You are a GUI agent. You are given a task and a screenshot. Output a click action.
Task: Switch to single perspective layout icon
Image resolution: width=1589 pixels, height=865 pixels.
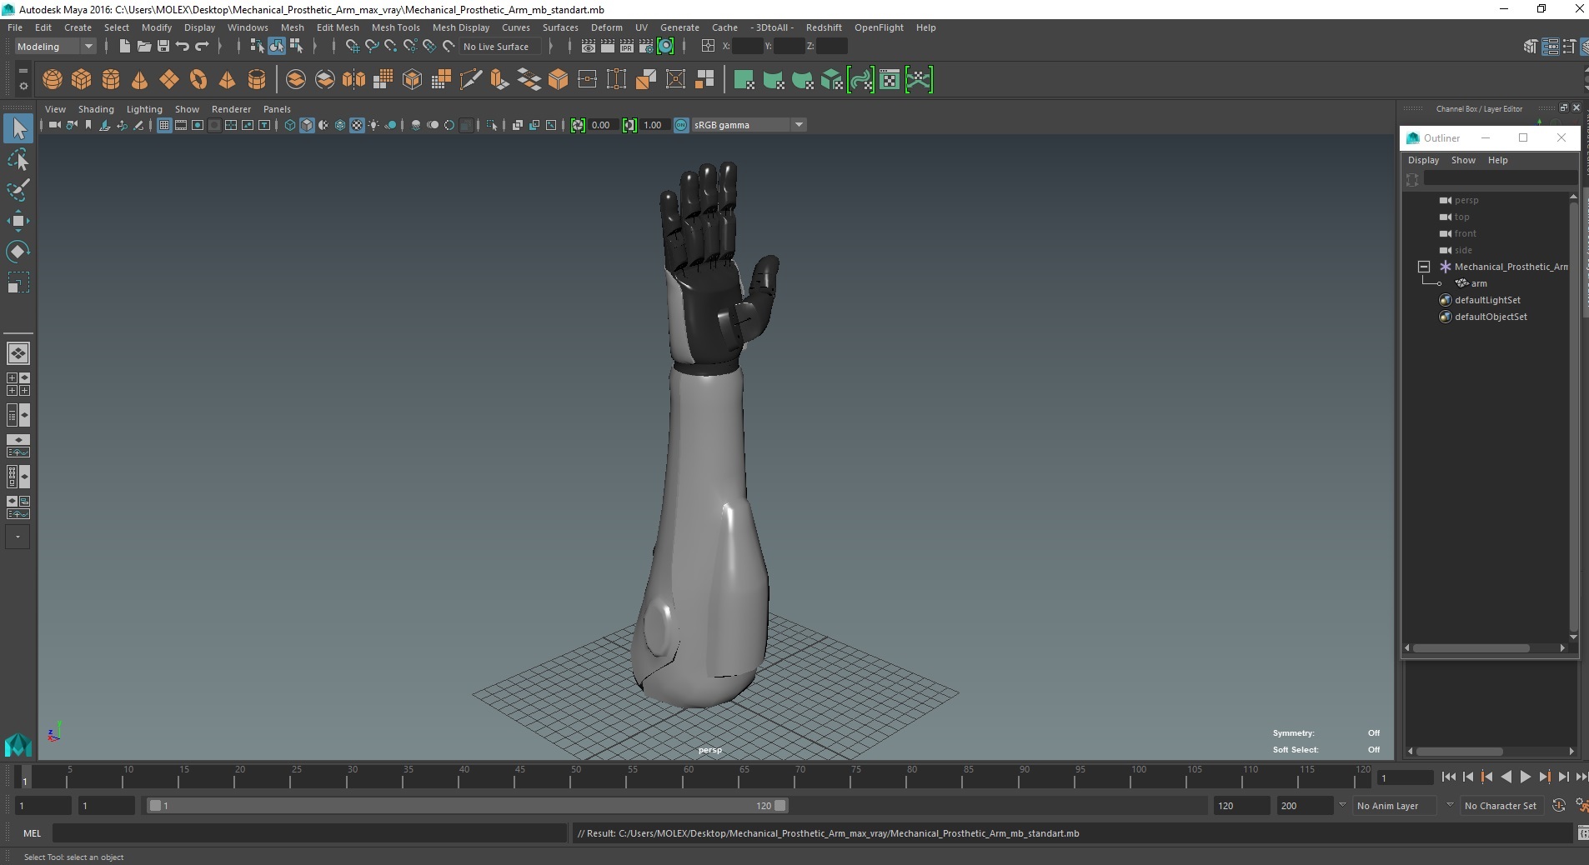pyautogui.click(x=18, y=353)
